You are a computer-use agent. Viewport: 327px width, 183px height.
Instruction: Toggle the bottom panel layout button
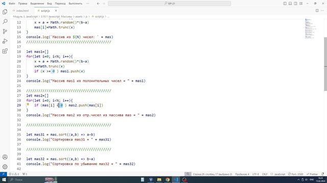click(290, 4)
